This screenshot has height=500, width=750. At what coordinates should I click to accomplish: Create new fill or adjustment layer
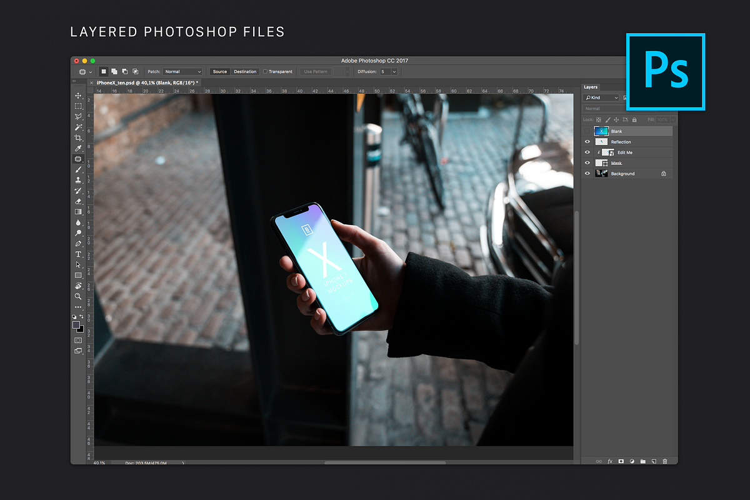(x=632, y=461)
